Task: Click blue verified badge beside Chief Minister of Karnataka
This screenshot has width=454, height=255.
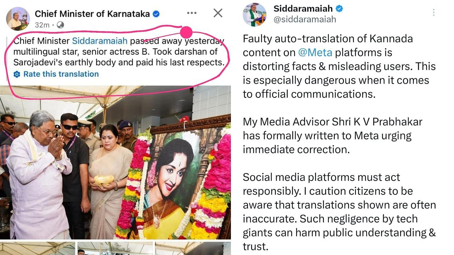Action: (x=156, y=14)
